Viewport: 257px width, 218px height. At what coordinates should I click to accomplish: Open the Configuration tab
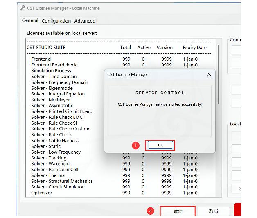pyautogui.click(x=56, y=21)
